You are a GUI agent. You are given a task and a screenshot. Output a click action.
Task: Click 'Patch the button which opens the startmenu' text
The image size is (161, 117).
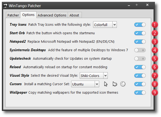coord(60,33)
